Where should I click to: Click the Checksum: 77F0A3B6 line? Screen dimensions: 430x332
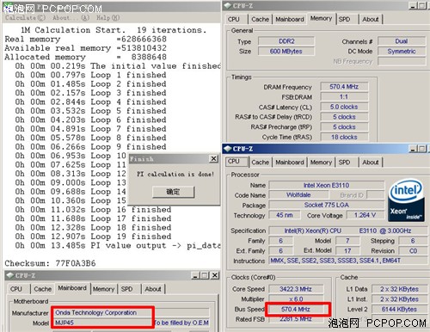pos(50,263)
